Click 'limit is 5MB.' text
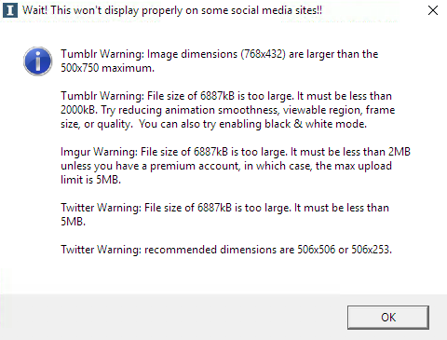The image size is (447, 340). (90, 180)
